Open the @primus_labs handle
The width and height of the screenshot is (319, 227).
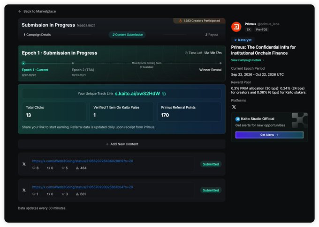[268, 24]
